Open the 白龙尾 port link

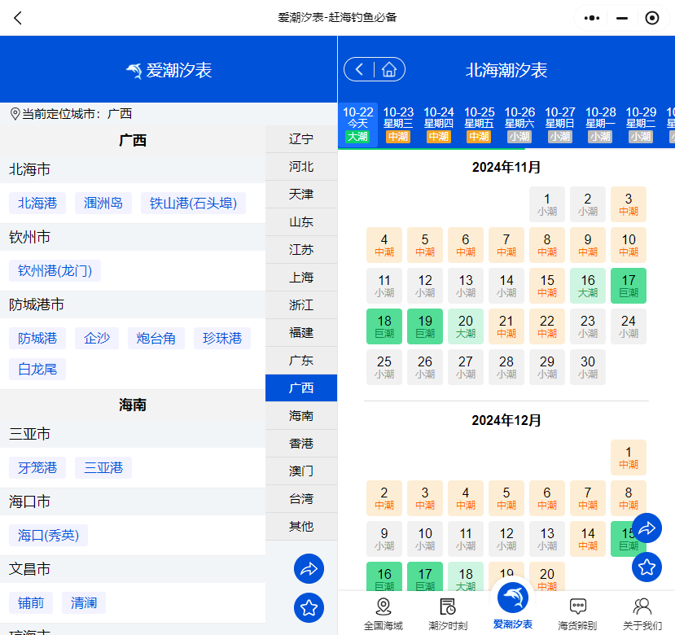(x=37, y=370)
